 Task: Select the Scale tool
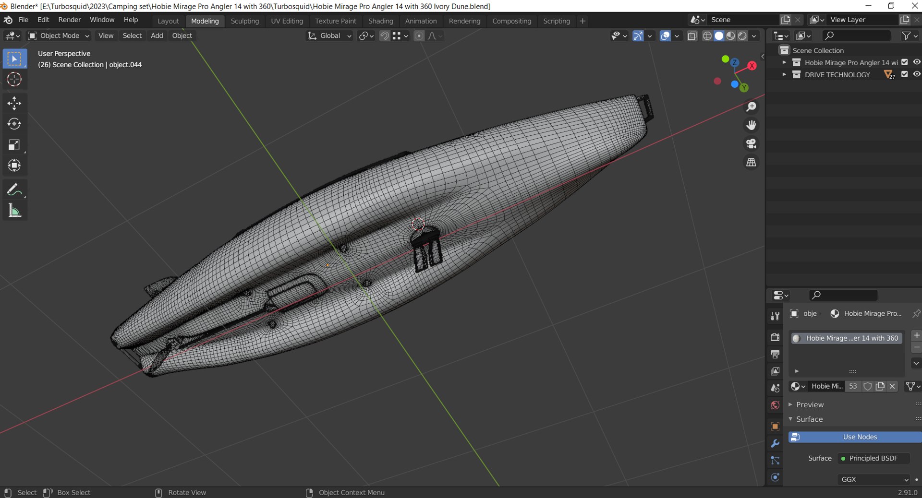14,145
